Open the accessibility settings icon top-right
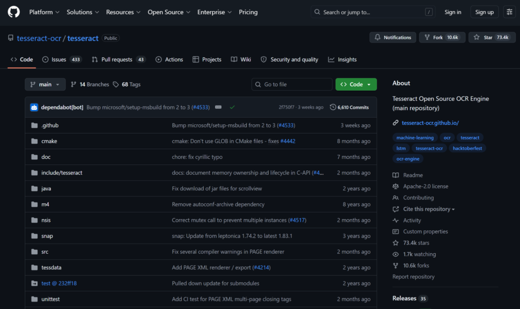This screenshot has width=520, height=309. 509,12
